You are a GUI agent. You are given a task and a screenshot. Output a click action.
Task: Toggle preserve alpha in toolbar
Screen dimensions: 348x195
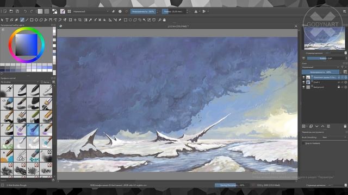pyautogui.click(x=120, y=11)
